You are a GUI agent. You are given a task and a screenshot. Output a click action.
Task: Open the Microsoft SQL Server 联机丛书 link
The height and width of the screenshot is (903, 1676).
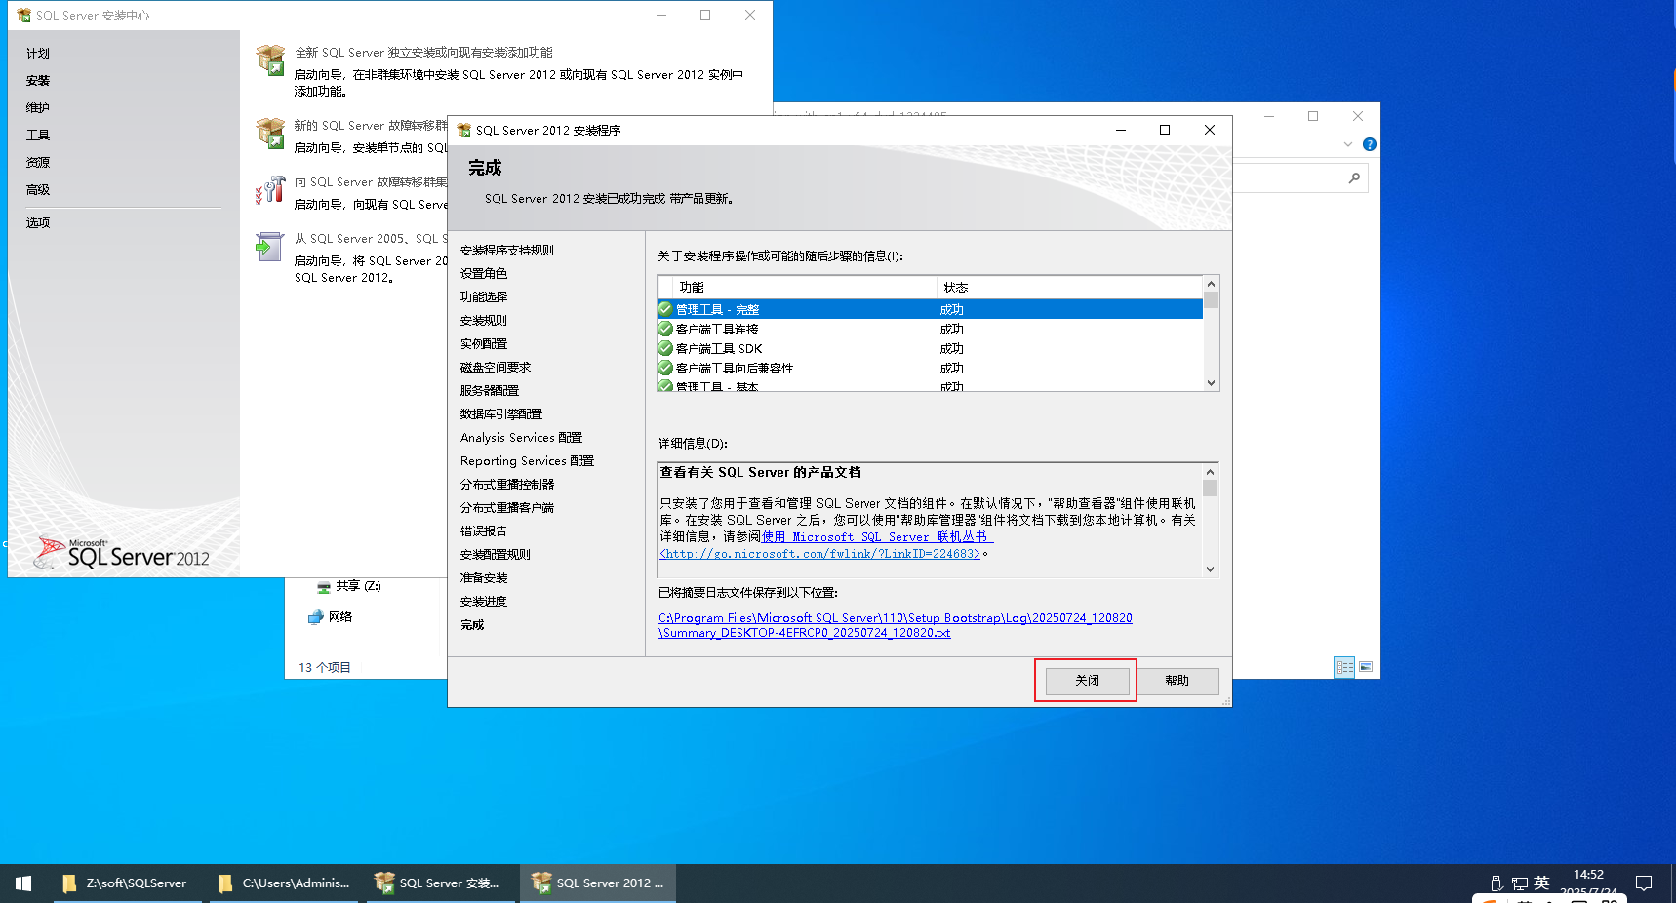[877, 536]
